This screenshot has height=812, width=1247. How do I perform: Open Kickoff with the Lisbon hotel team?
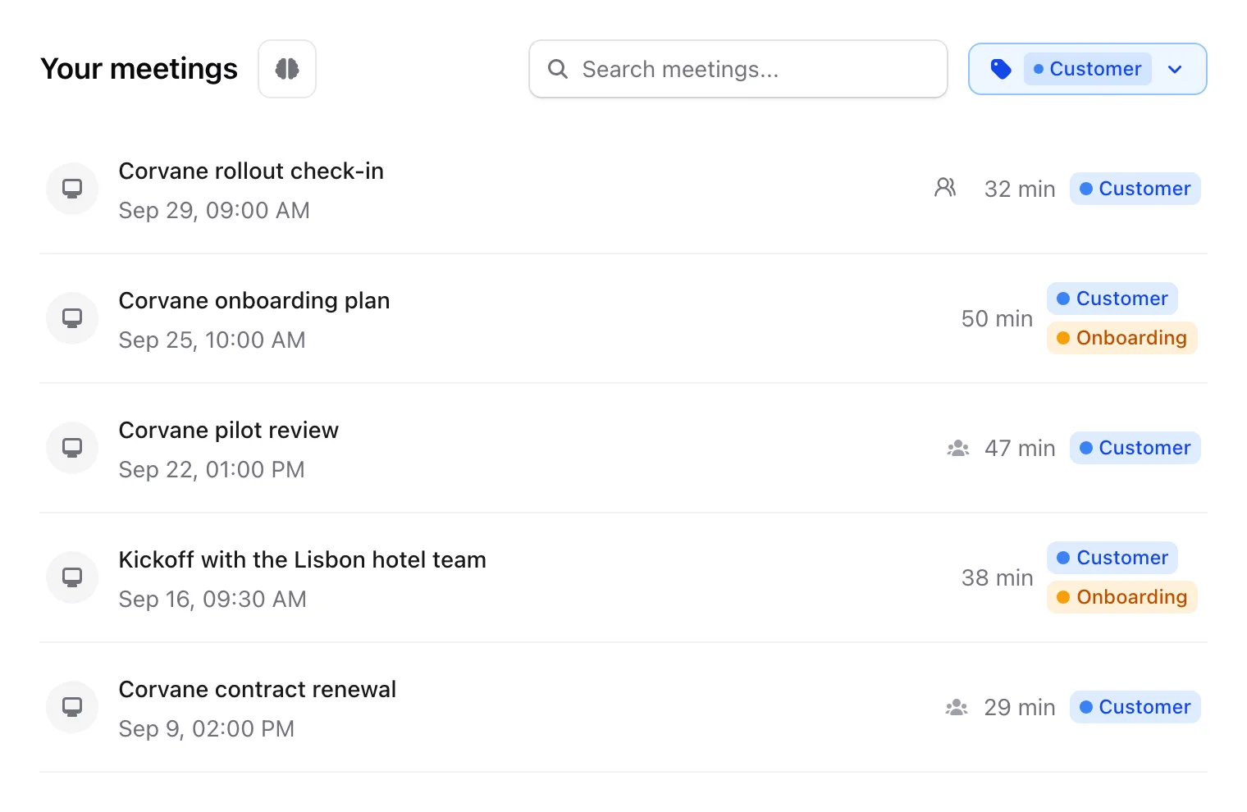[303, 559]
